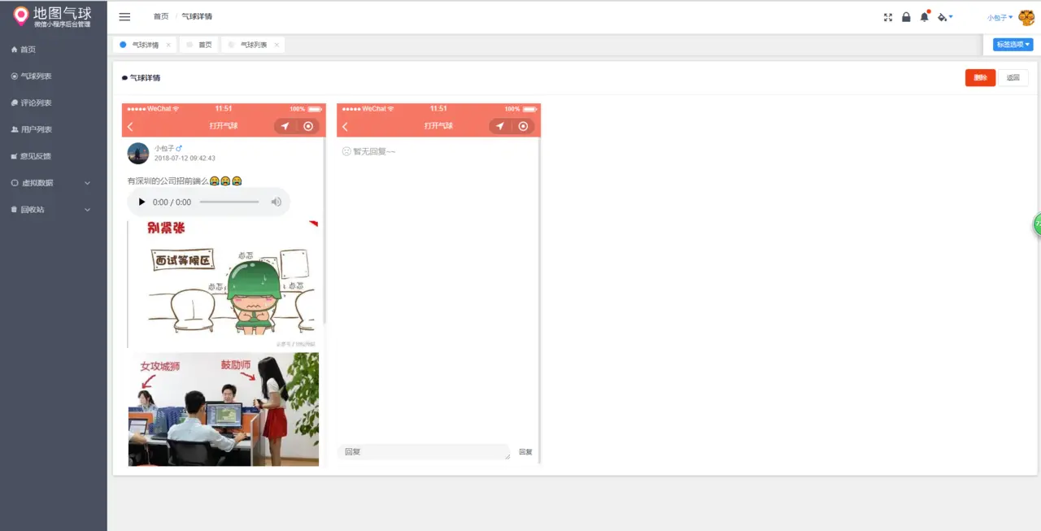The height and width of the screenshot is (531, 1041).
Task: Click the 气球详情 breadcrumb text
Action: tap(197, 16)
